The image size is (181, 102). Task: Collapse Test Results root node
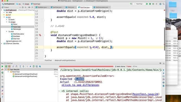(x=6, y=69)
